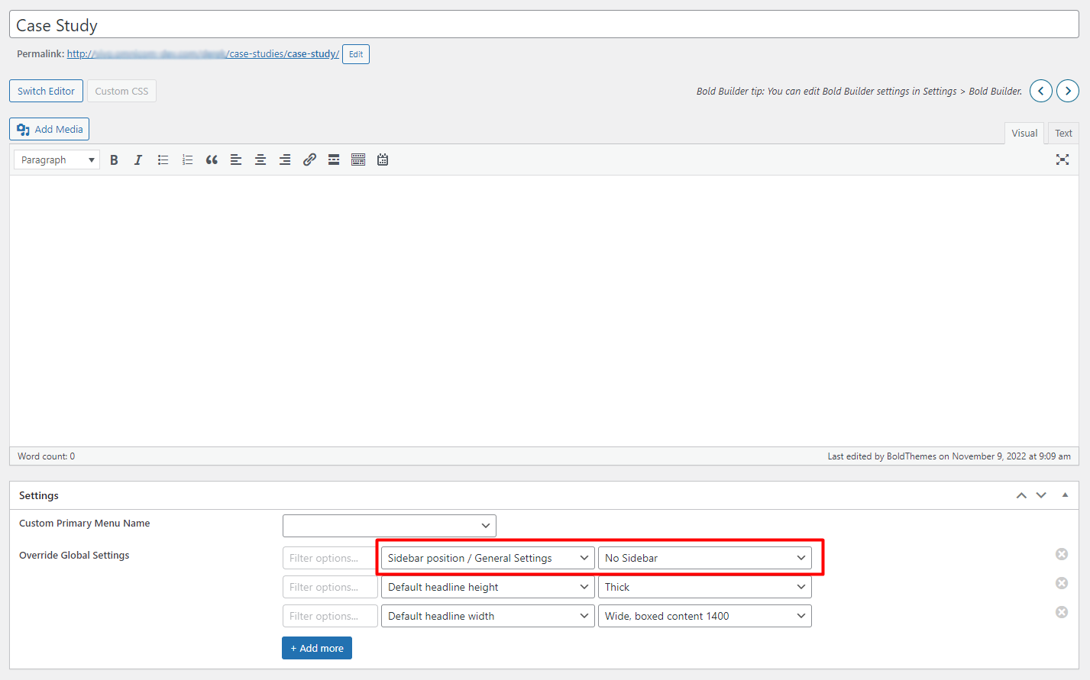The width and height of the screenshot is (1090, 680).
Task: Click + Add more override setting
Action: (x=317, y=648)
